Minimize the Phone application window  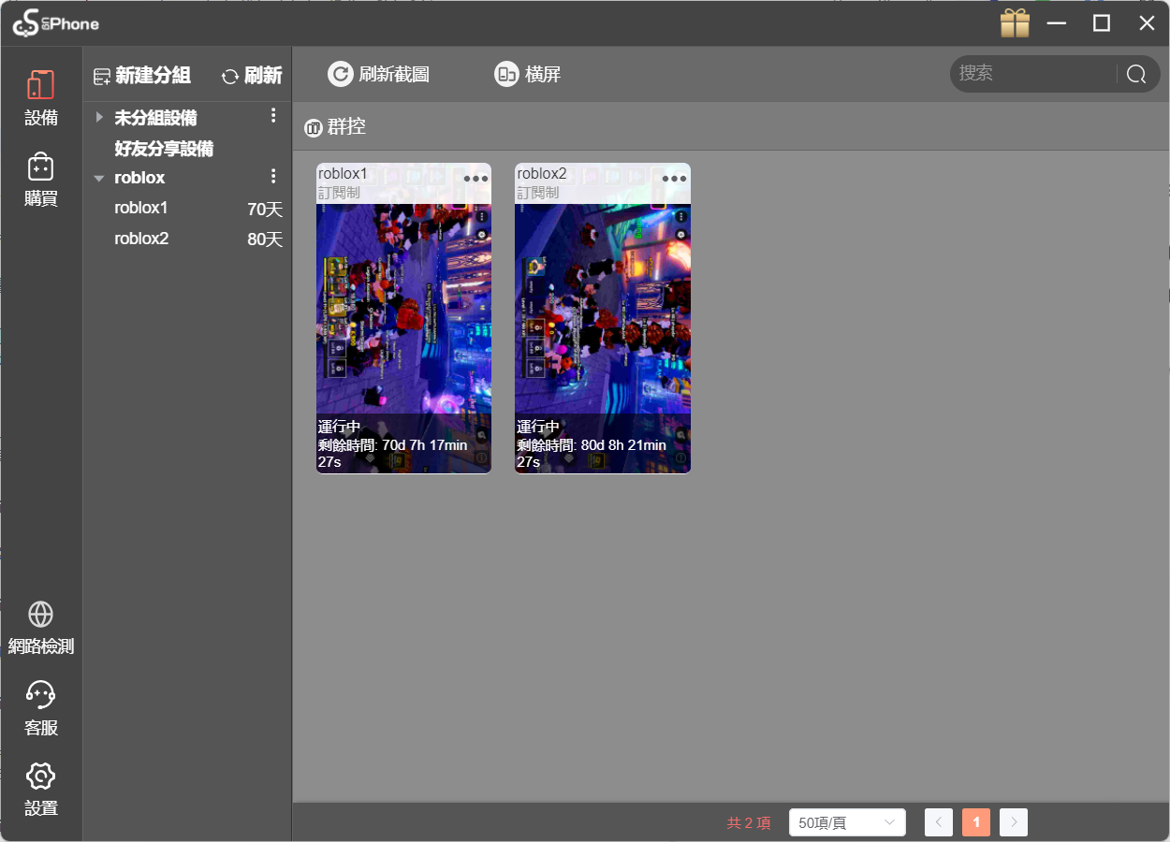(x=1057, y=23)
